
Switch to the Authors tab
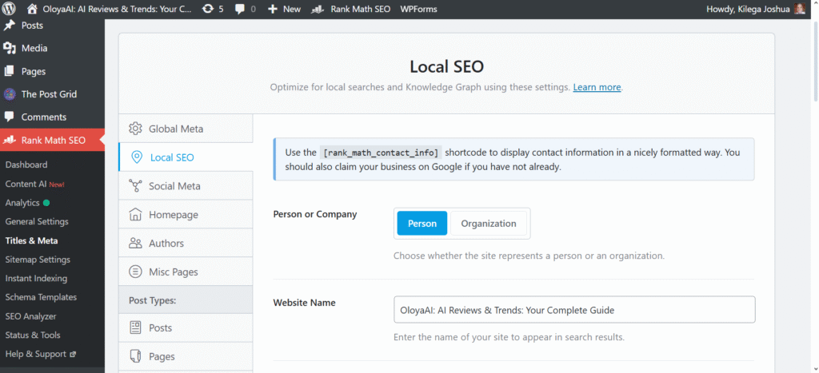[186, 243]
